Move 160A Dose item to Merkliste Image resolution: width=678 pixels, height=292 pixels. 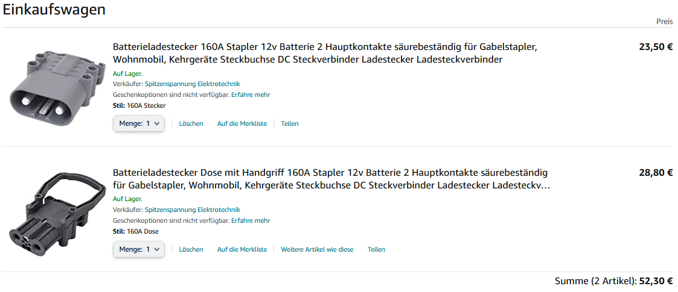click(x=241, y=249)
